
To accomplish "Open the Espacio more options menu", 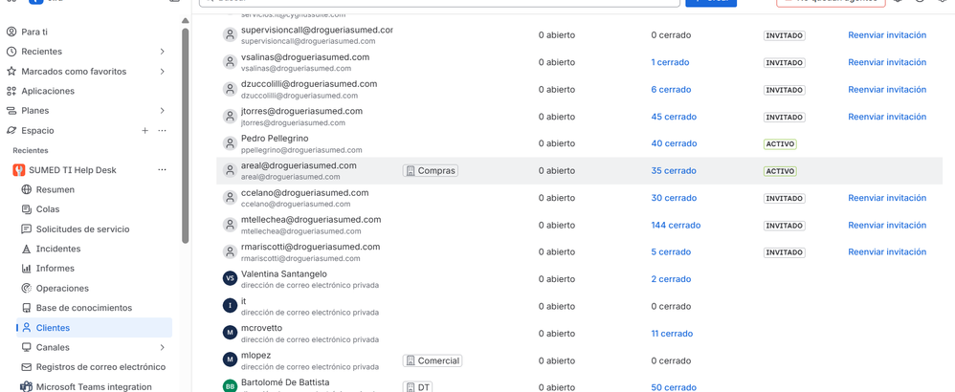I will 162,130.
